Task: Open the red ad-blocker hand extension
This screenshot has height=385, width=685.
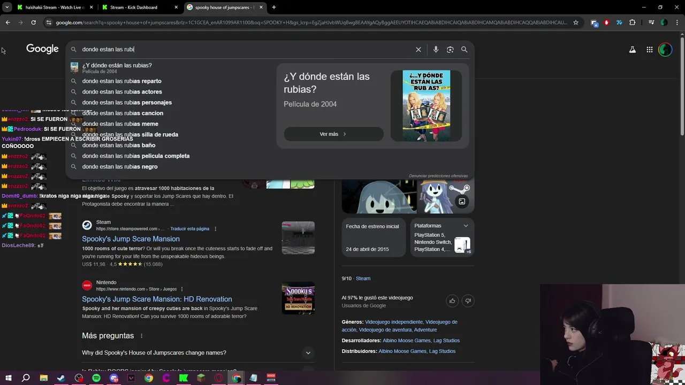Action: [606, 22]
